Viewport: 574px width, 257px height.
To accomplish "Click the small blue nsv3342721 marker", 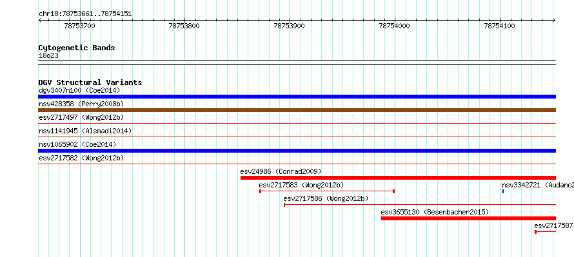I will [x=503, y=191].
